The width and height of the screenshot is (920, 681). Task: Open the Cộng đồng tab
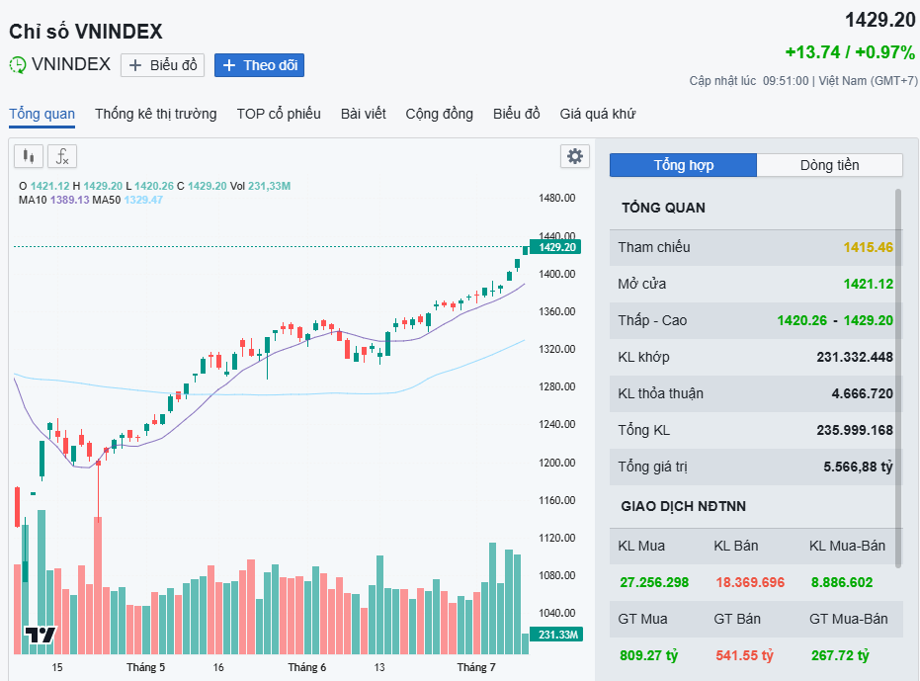click(440, 114)
